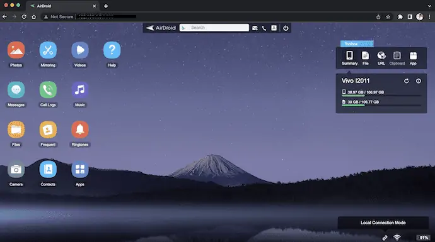435x242 pixels.
Task: Open the Contacts icon
Action: (48, 169)
